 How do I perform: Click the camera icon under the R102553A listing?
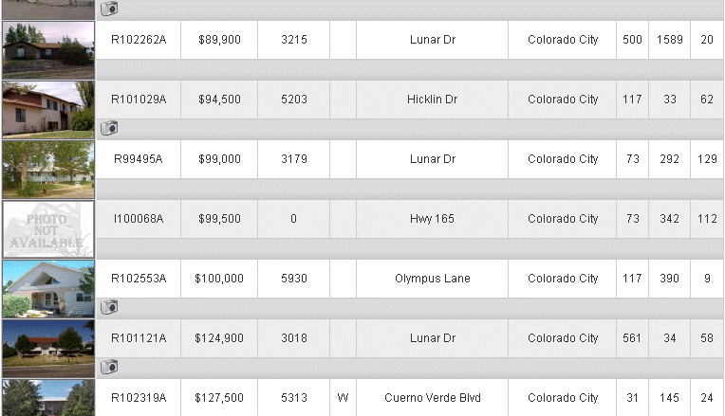click(109, 307)
